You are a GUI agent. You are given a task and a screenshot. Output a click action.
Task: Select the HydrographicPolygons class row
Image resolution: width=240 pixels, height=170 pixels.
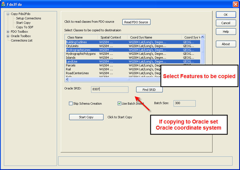(x=133, y=54)
